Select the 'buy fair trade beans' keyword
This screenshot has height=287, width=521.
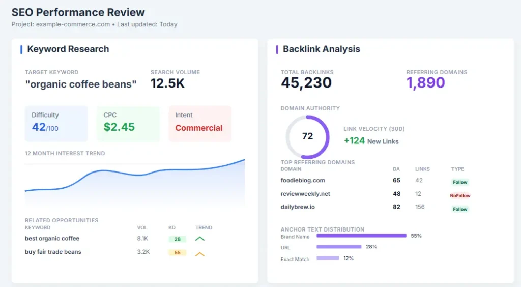coord(53,252)
